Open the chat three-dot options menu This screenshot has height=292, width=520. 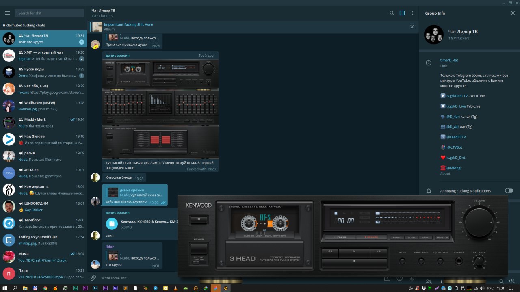tap(412, 13)
